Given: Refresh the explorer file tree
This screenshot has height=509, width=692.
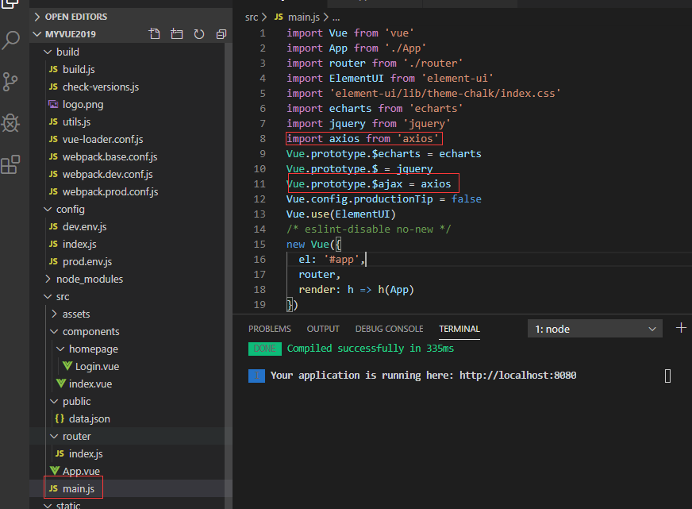Looking at the screenshot, I should (x=199, y=34).
